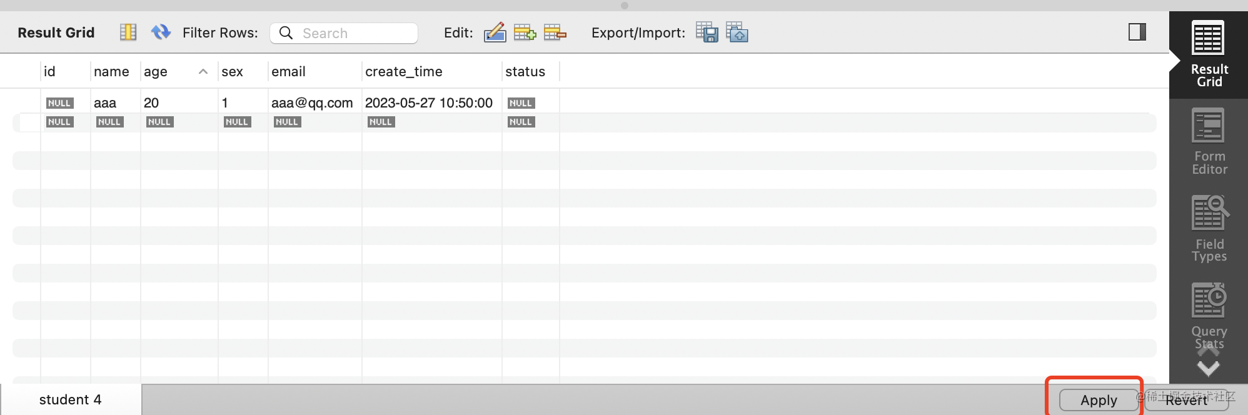Click the age column sort arrow
The image size is (1248, 415).
click(203, 72)
